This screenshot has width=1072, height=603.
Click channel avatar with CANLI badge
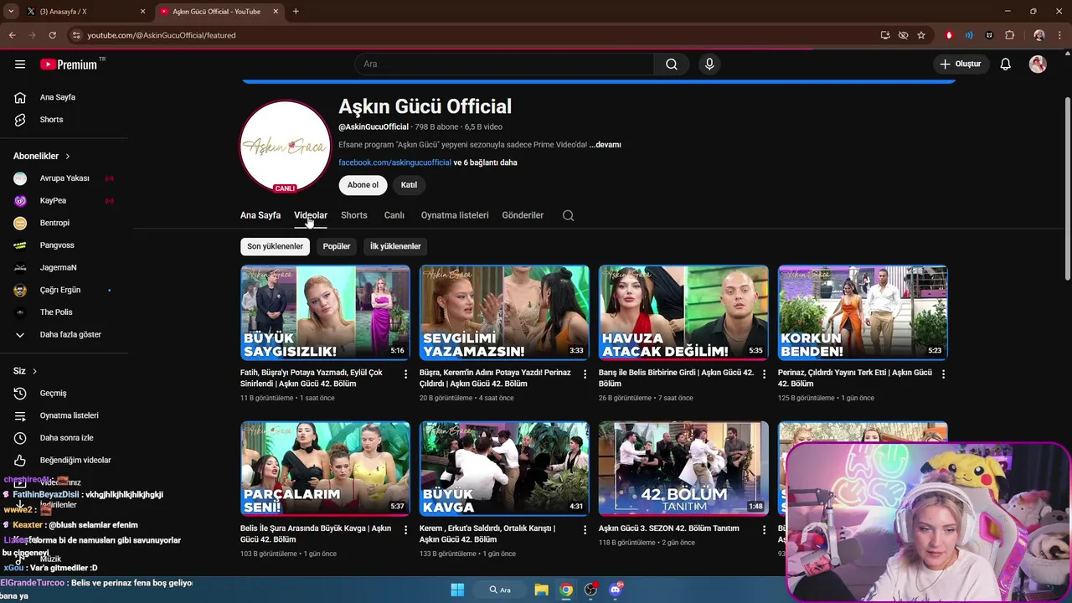coord(285,147)
